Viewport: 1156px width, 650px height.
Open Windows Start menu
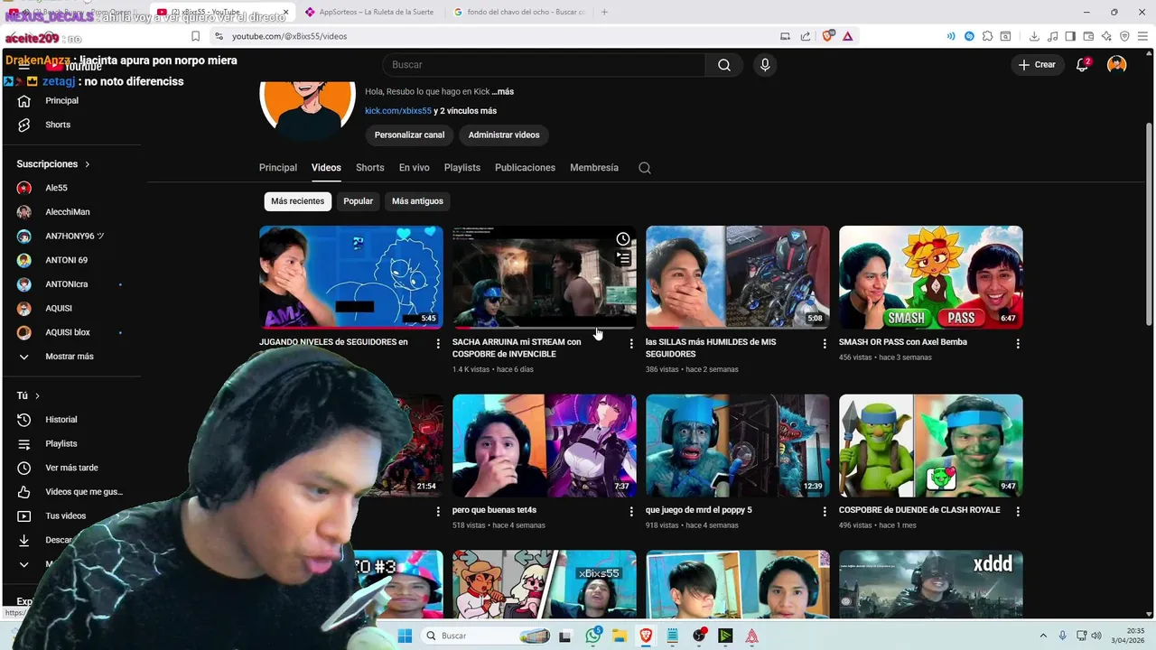pos(405,636)
